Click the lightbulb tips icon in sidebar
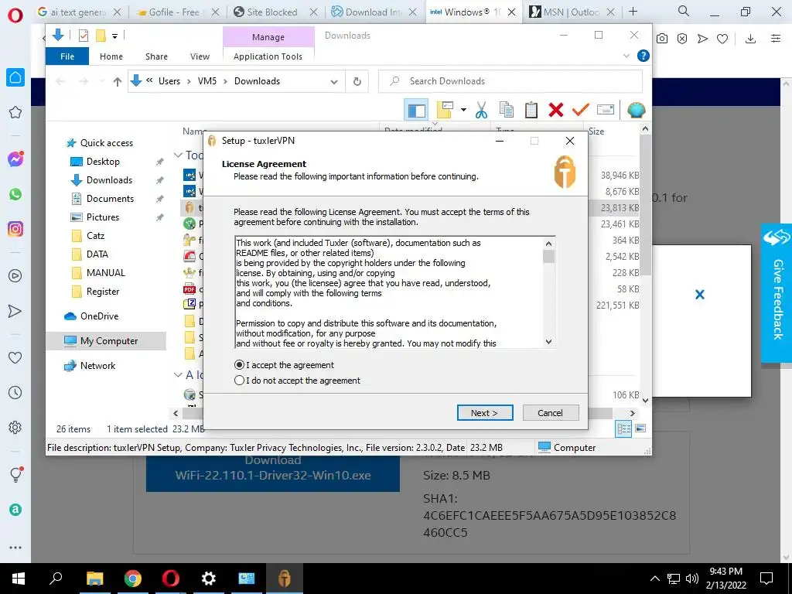Image resolution: width=792 pixels, height=594 pixels. [15, 475]
